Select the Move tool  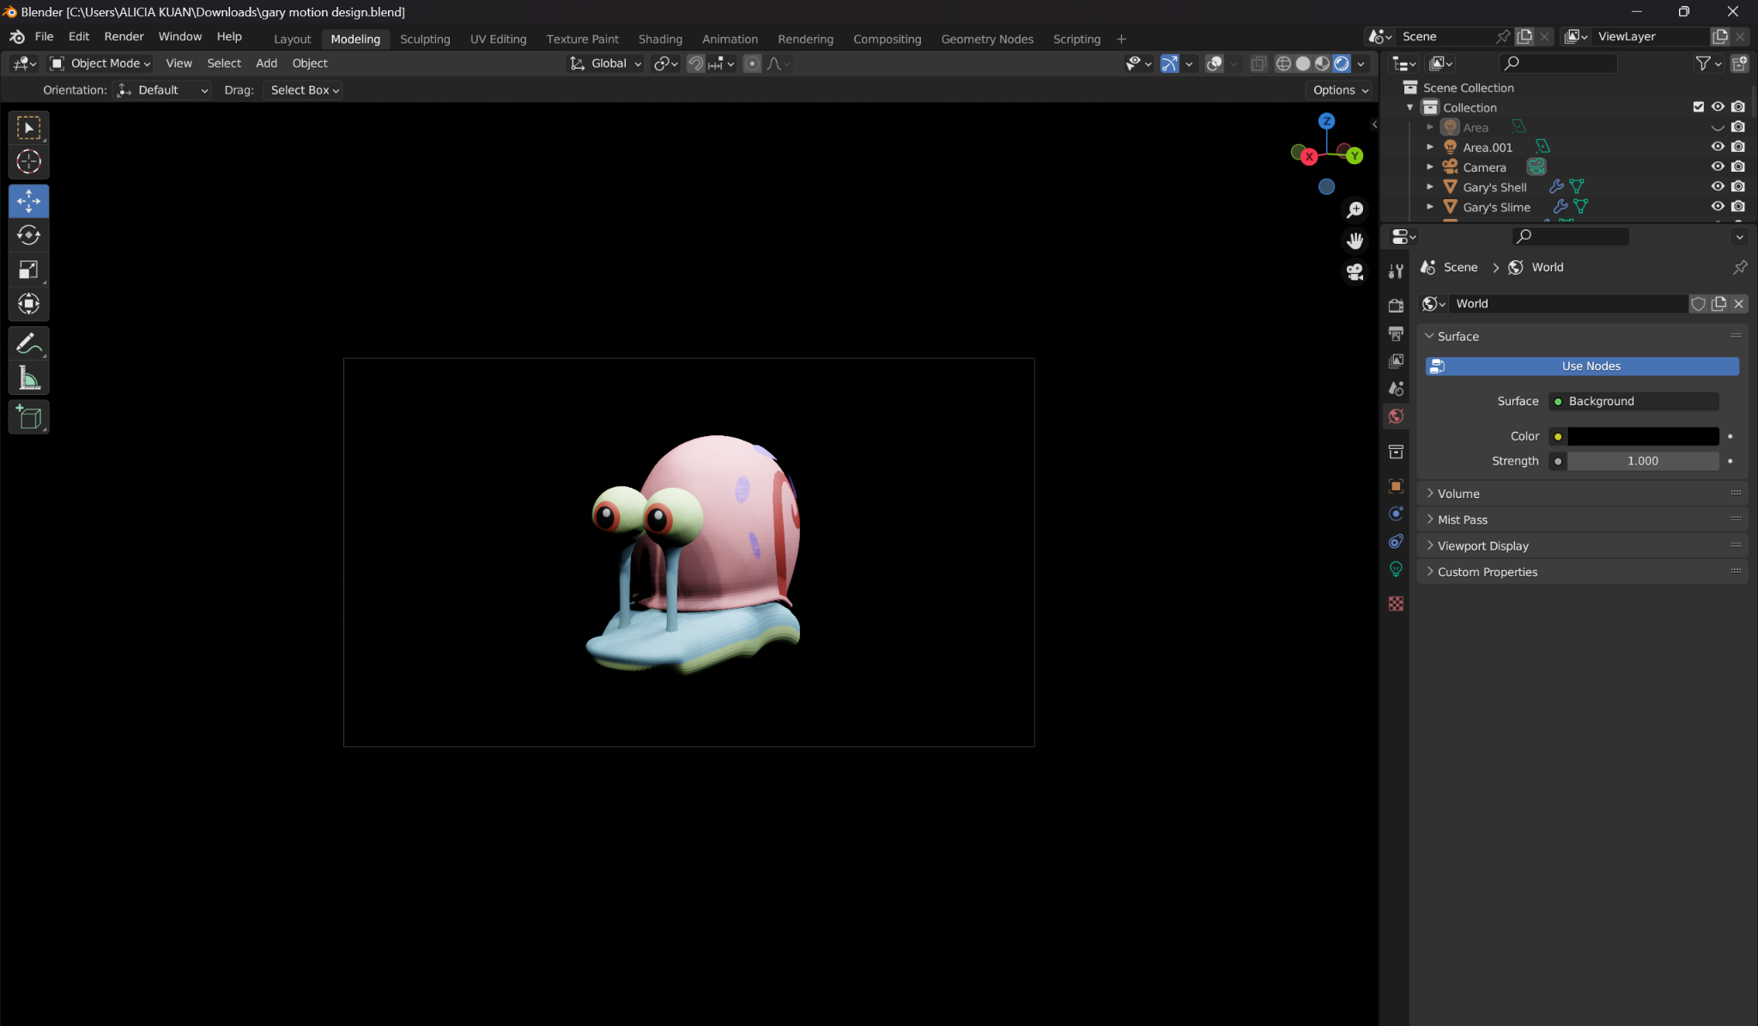28,201
